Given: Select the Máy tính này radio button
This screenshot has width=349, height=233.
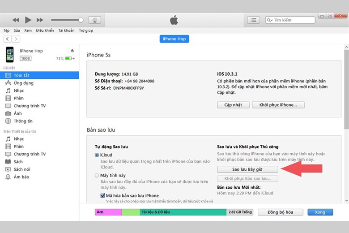Looking at the screenshot, I should tap(97, 176).
